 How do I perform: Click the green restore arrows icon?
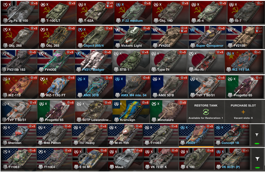point(206,112)
